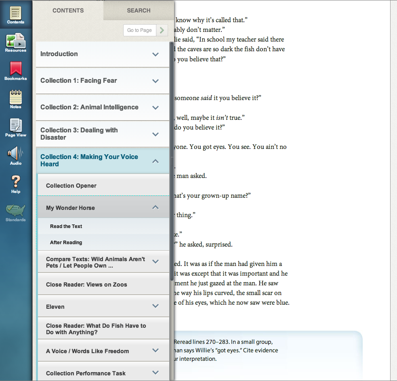The width and height of the screenshot is (397, 381).
Task: Expand Collection 2: Animal Intelligence
Action: [155, 107]
